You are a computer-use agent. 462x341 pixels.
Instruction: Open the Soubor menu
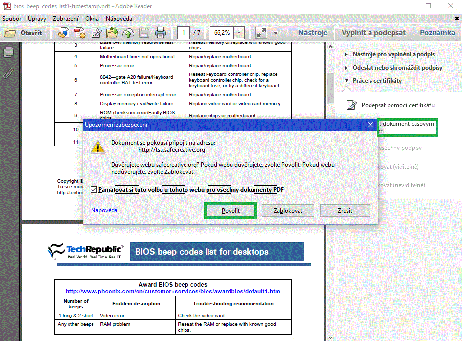point(11,19)
